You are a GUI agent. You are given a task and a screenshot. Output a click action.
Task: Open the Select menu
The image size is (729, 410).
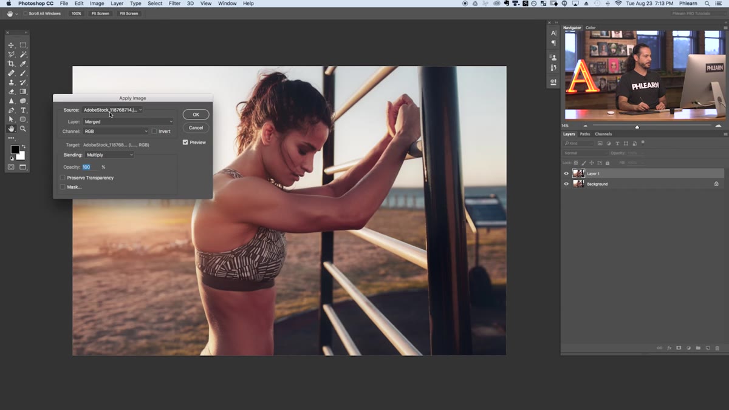click(155, 4)
